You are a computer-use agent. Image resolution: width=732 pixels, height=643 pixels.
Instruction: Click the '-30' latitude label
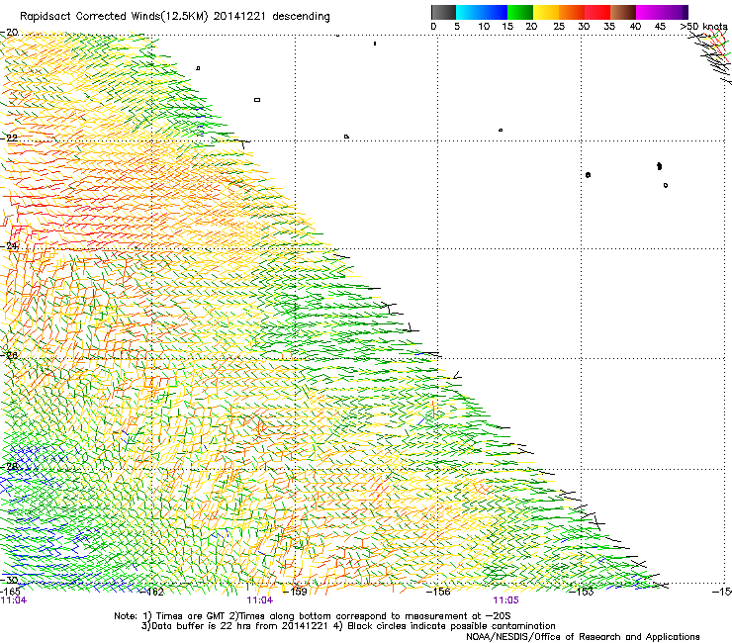10,581
